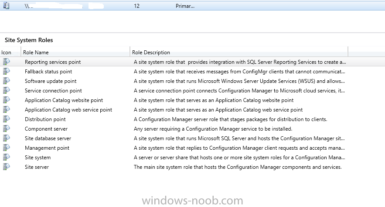Image resolution: width=385 pixels, height=207 pixels.
Task: Click the Application Catalog website point icon
Action: pyautogui.click(x=7, y=100)
